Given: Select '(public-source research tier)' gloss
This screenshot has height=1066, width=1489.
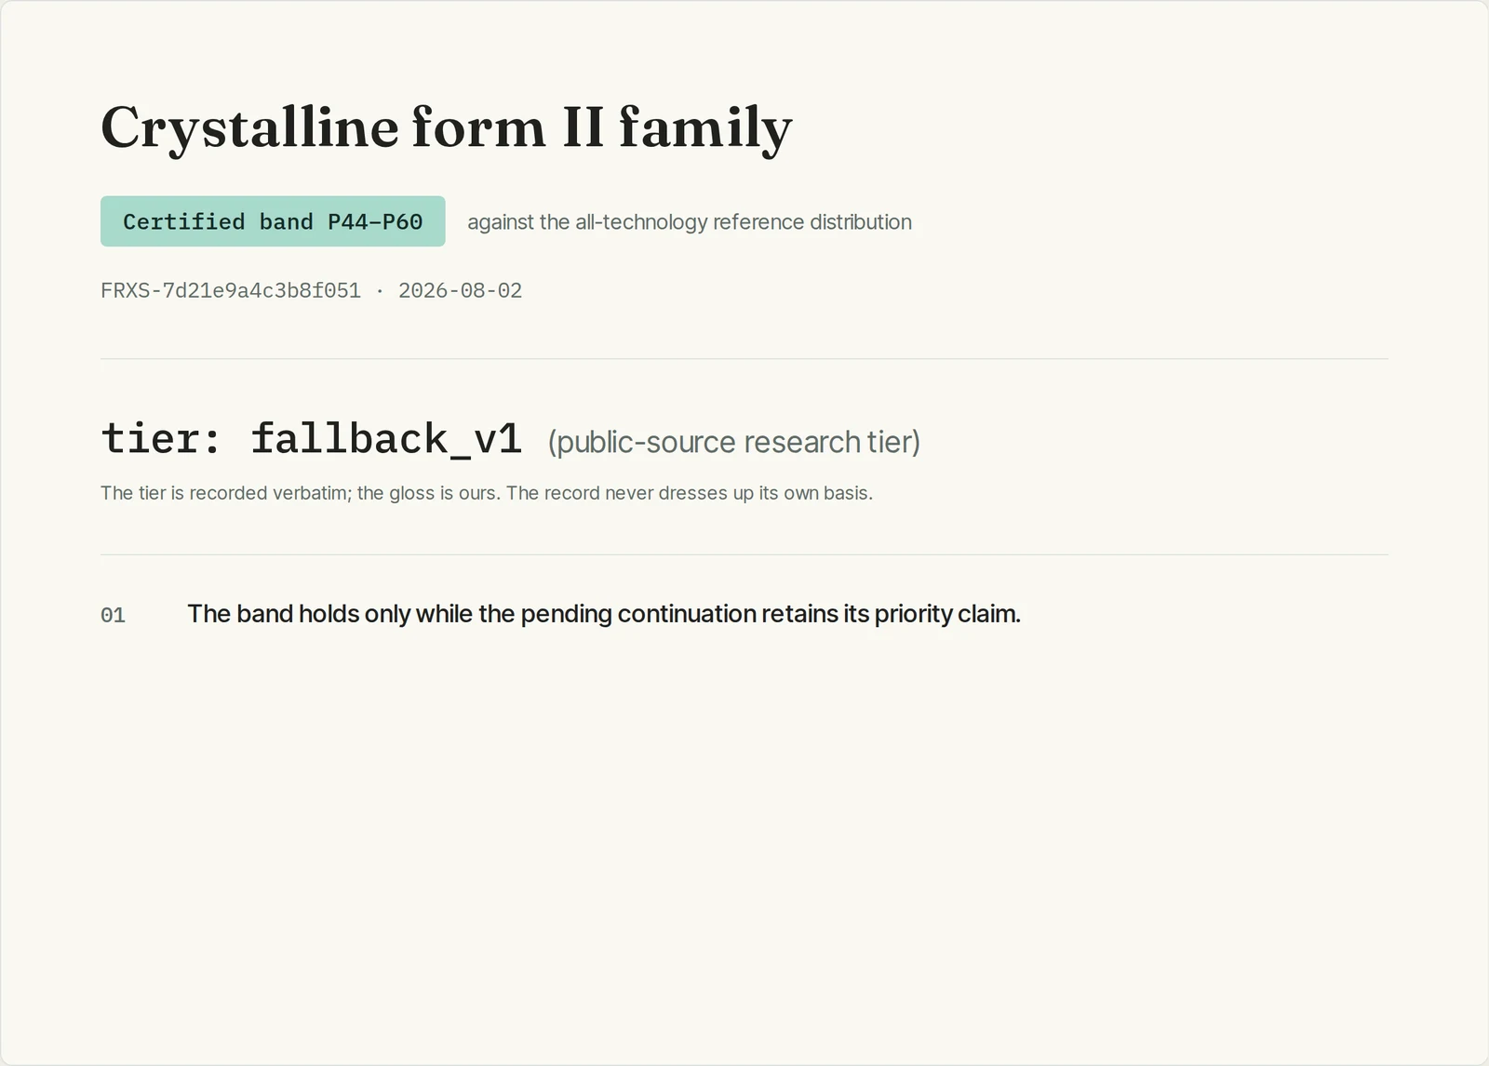Looking at the screenshot, I should coord(733,442).
